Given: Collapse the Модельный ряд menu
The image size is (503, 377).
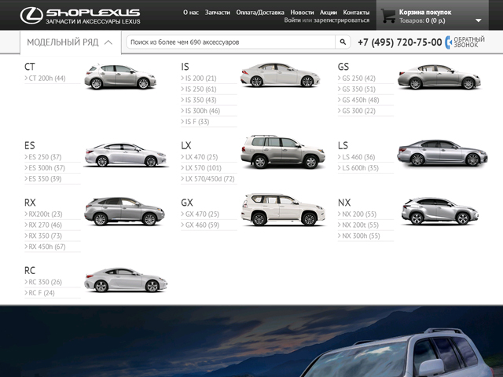Looking at the screenshot, I should pos(70,42).
